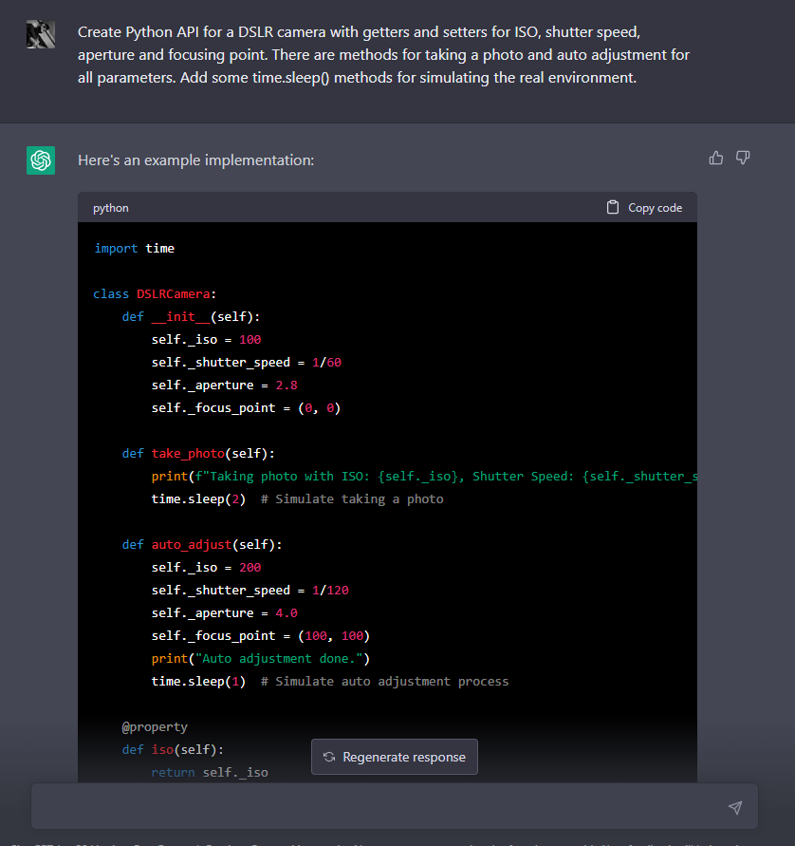The width and height of the screenshot is (795, 846).
Task: Focus the chat message input box
Action: [379, 806]
